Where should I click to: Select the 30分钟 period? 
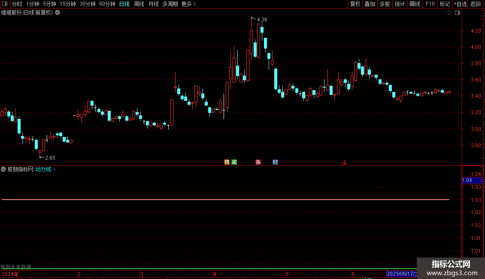tap(87, 4)
